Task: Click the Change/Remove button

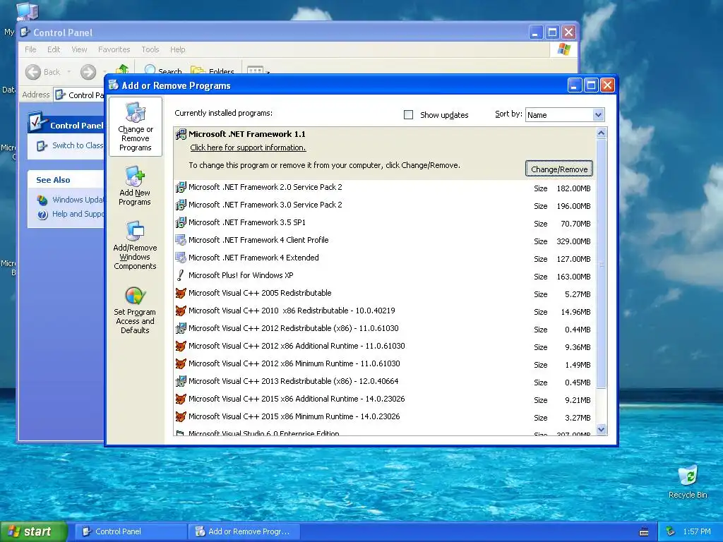Action: click(559, 169)
